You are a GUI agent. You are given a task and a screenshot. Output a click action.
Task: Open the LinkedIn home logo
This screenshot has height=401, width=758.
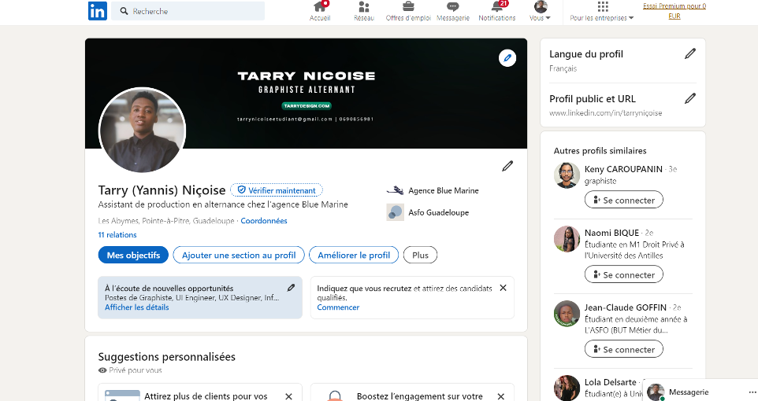[97, 11]
